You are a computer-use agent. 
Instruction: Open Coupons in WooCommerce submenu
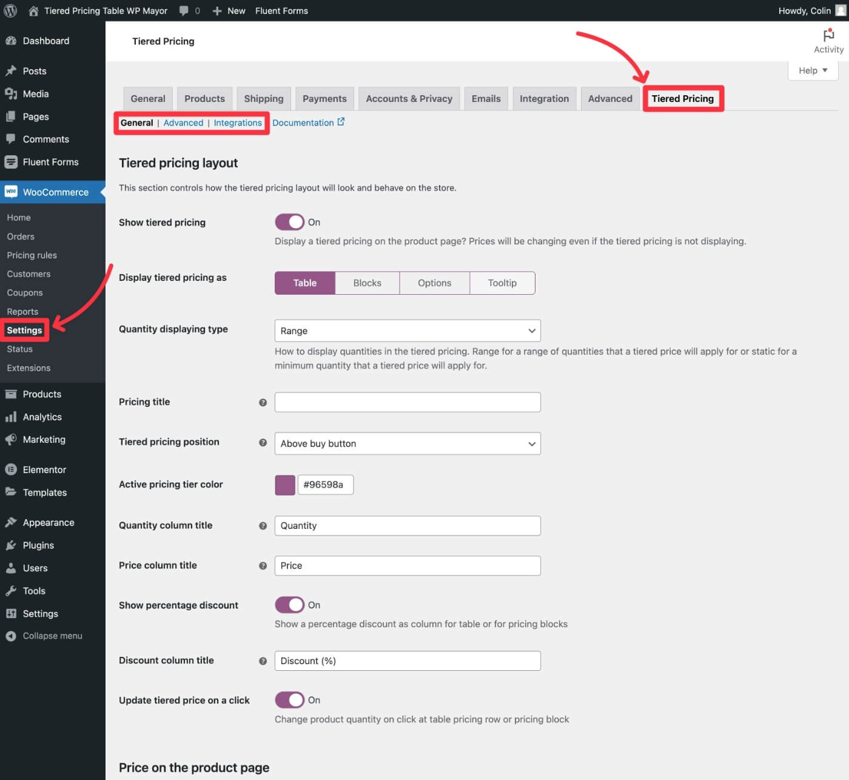25,293
